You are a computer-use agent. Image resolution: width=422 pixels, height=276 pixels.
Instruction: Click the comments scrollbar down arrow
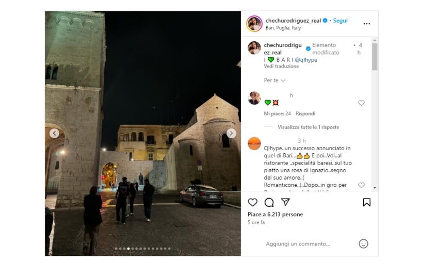coord(375,188)
